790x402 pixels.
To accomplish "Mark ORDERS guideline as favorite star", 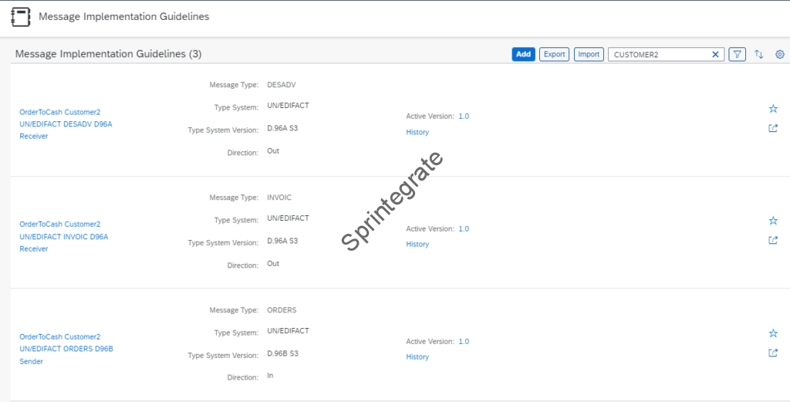I will tap(773, 333).
